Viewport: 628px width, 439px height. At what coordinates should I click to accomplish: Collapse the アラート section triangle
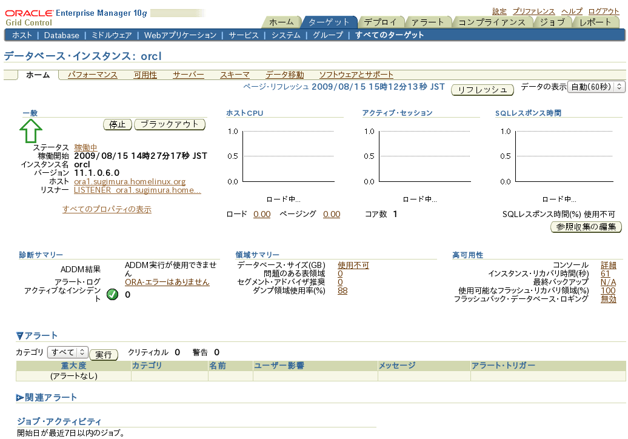tap(19, 336)
